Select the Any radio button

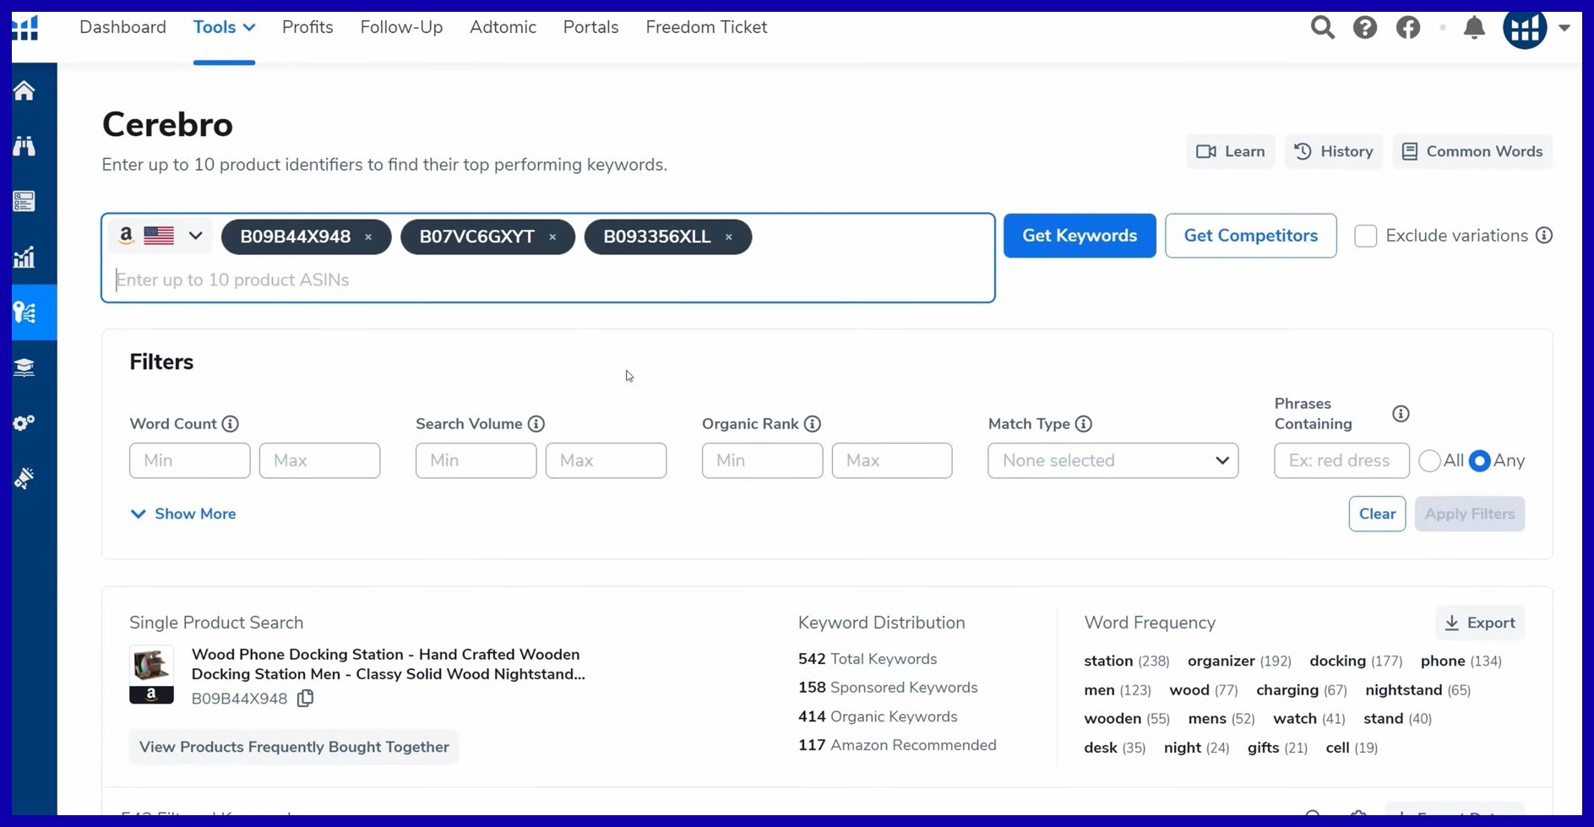click(x=1479, y=461)
